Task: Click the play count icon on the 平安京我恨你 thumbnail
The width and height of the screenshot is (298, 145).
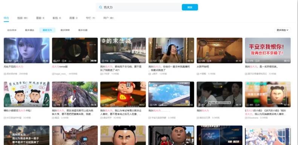Action: 247,61
